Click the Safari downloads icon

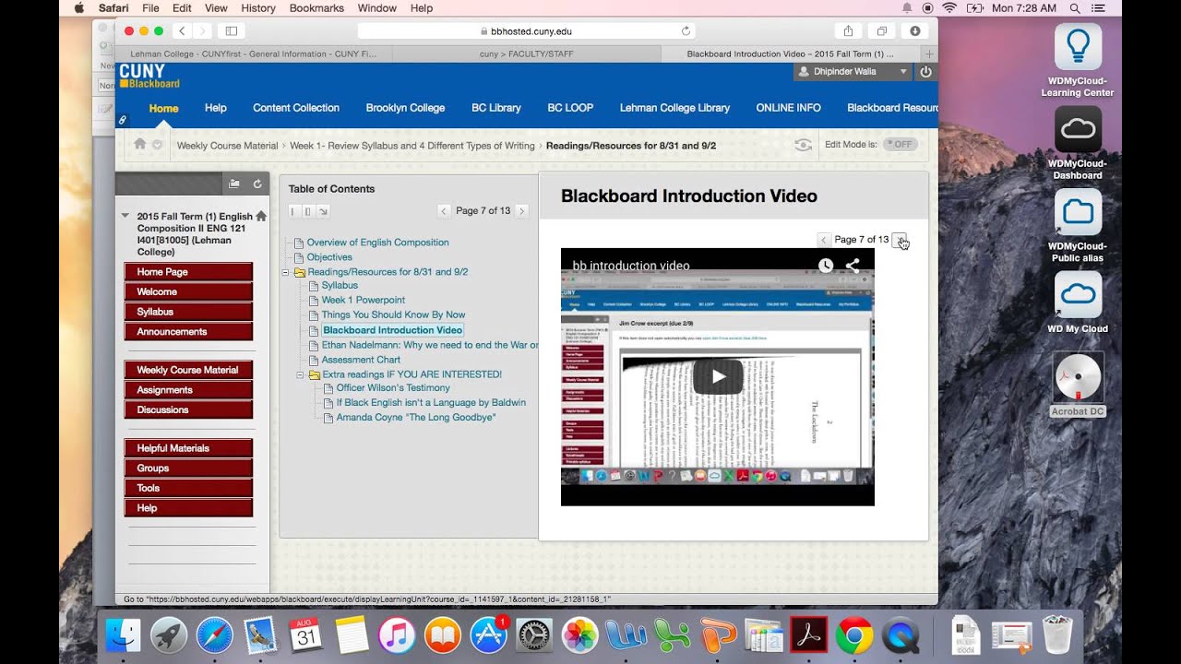coord(915,30)
